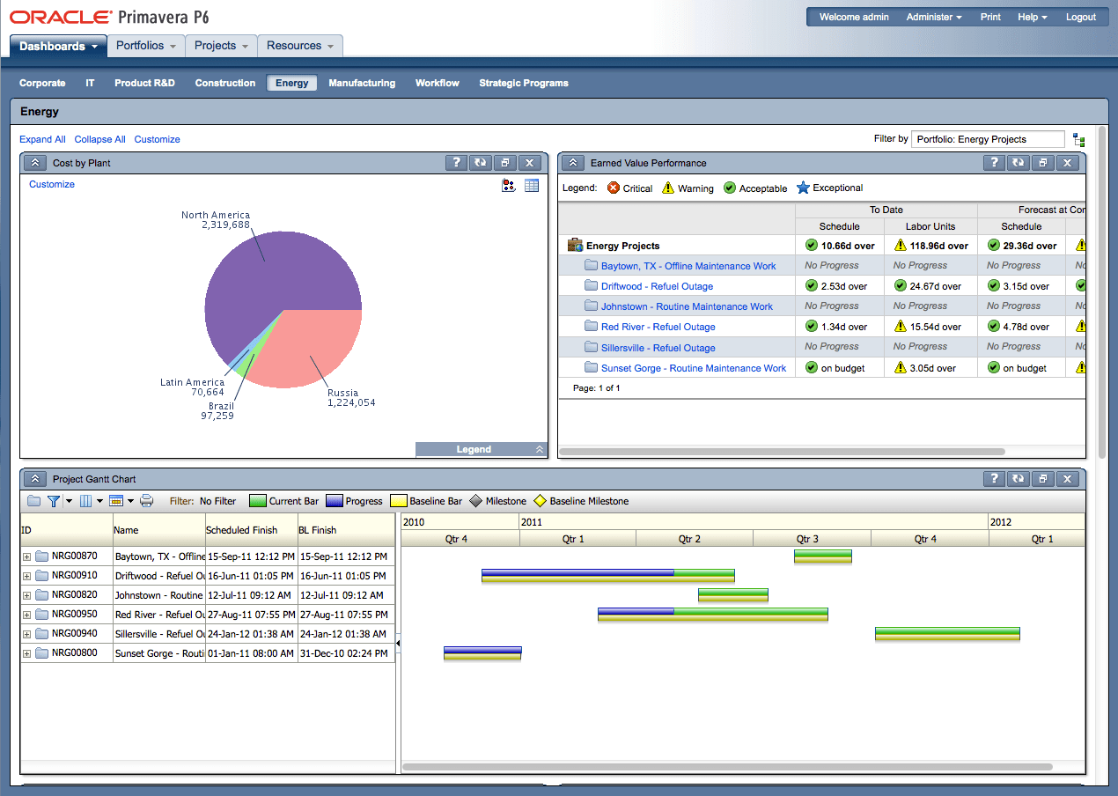The image size is (1118, 796).
Task: Refresh the Earned Value Performance portlet
Action: 1018,163
